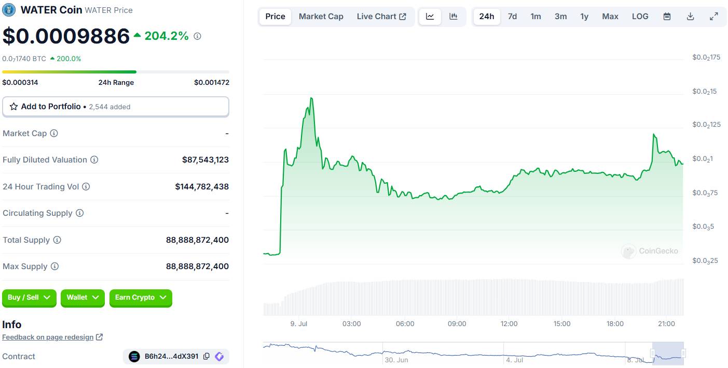Image resolution: width=728 pixels, height=368 pixels.
Task: Click the contract address B6h24...4dX391
Action: (x=171, y=357)
